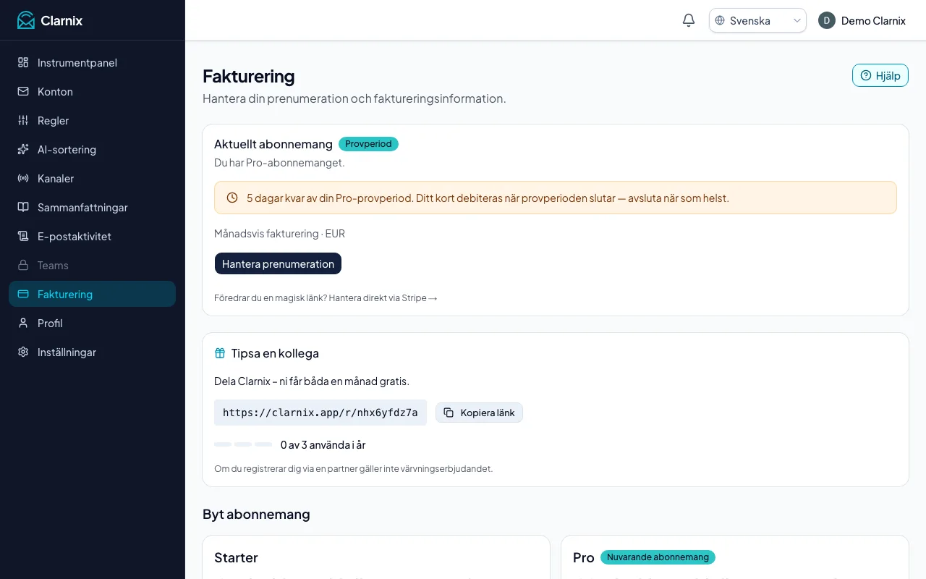This screenshot has height=579, width=926.
Task: Click Kopiera länk button
Action: pyautogui.click(x=479, y=413)
